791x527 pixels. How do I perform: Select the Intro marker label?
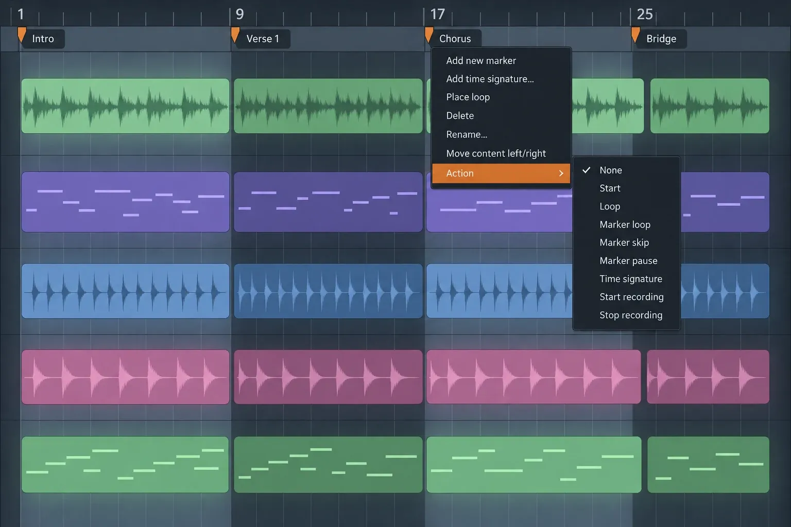43,39
